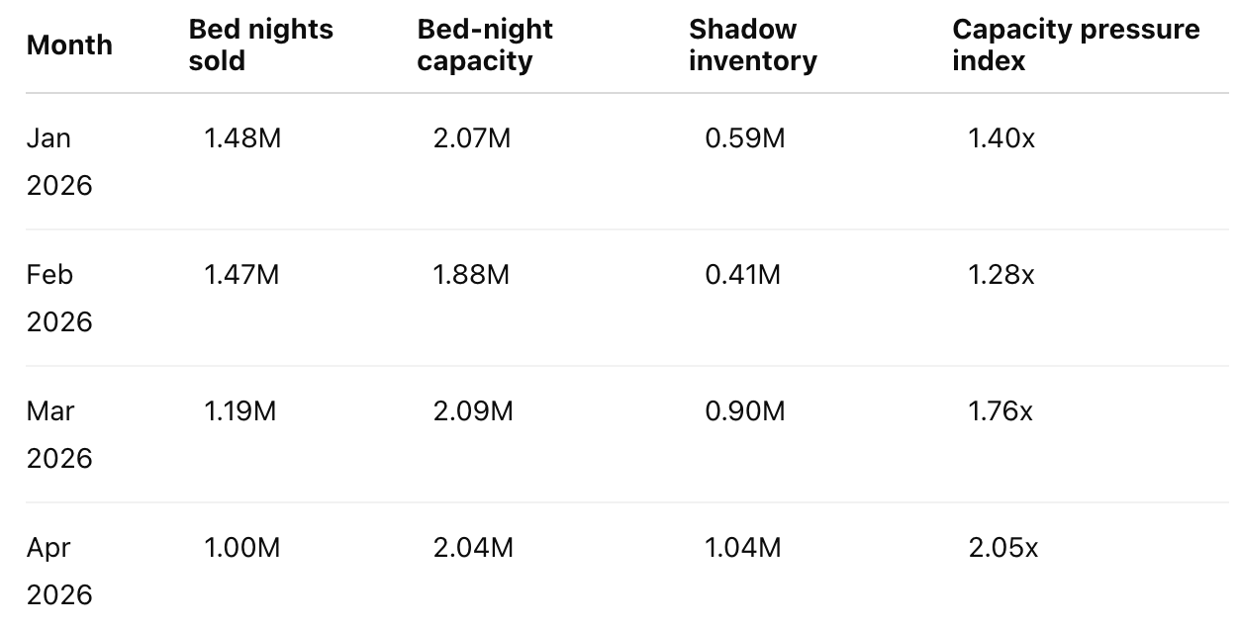This screenshot has height=629, width=1239.
Task: Select the 1.48M bed nights sold cell
Action: click(242, 138)
